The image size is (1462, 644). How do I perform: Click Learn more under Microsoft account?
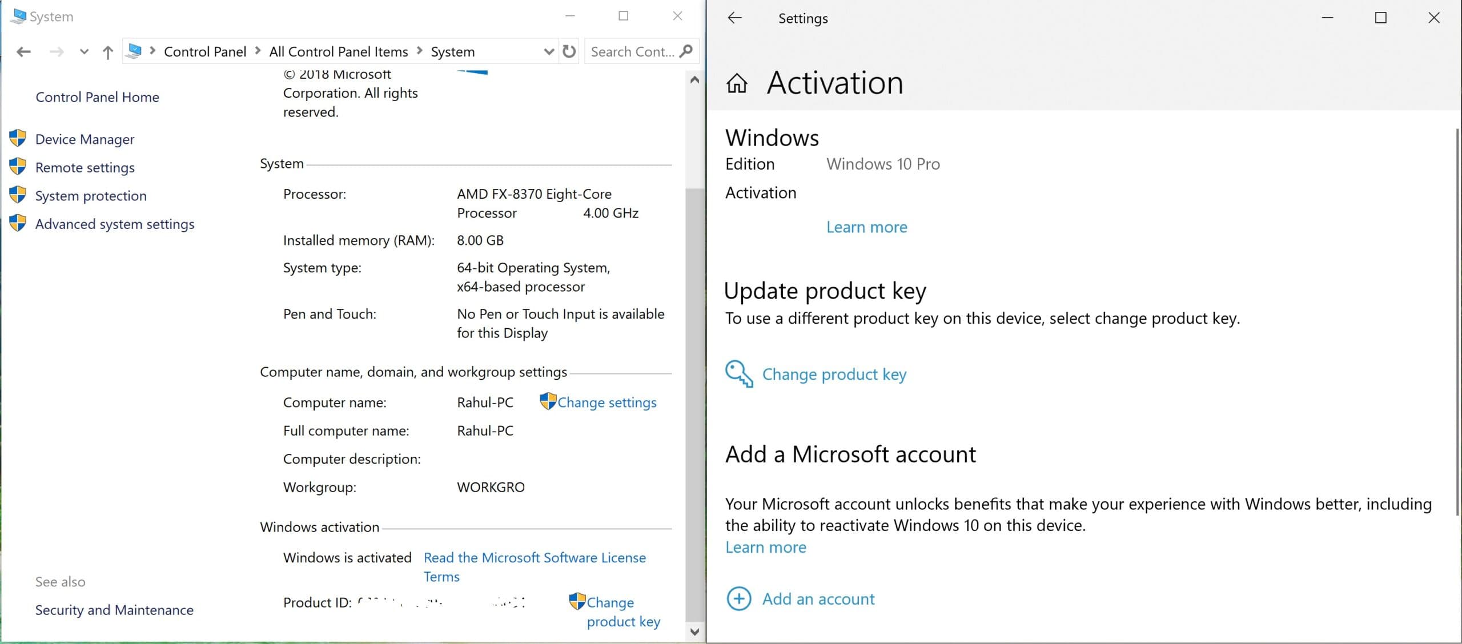point(766,548)
